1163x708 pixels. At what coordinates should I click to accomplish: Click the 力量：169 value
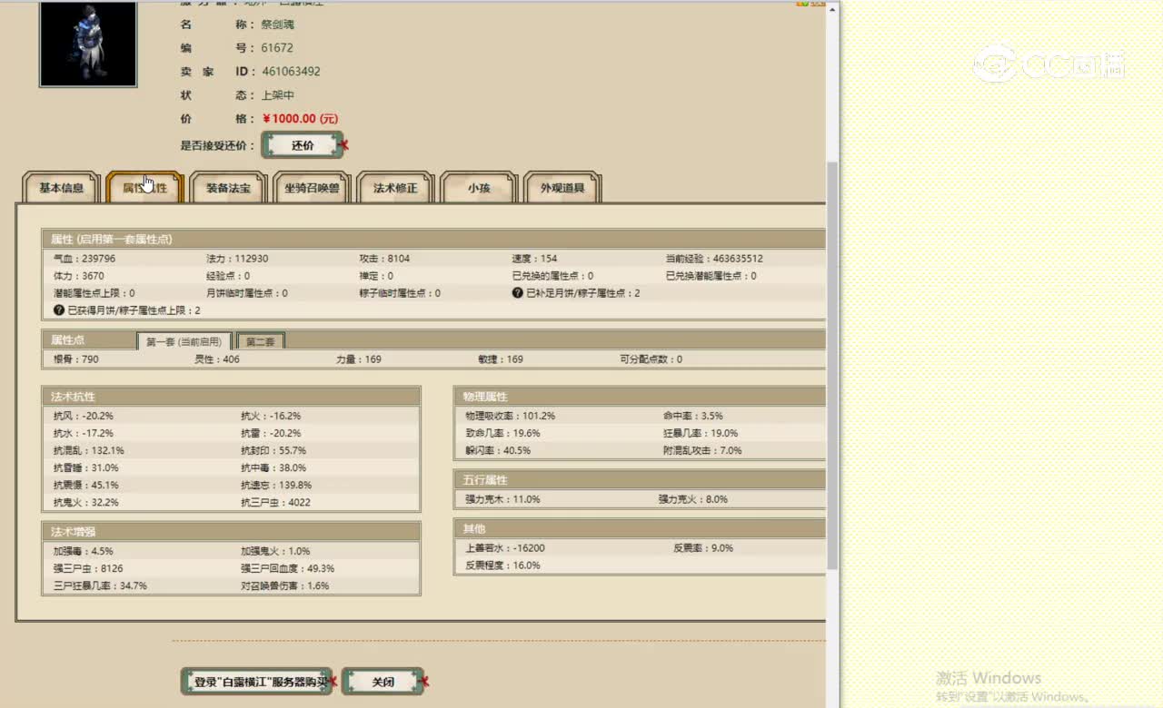pos(359,359)
